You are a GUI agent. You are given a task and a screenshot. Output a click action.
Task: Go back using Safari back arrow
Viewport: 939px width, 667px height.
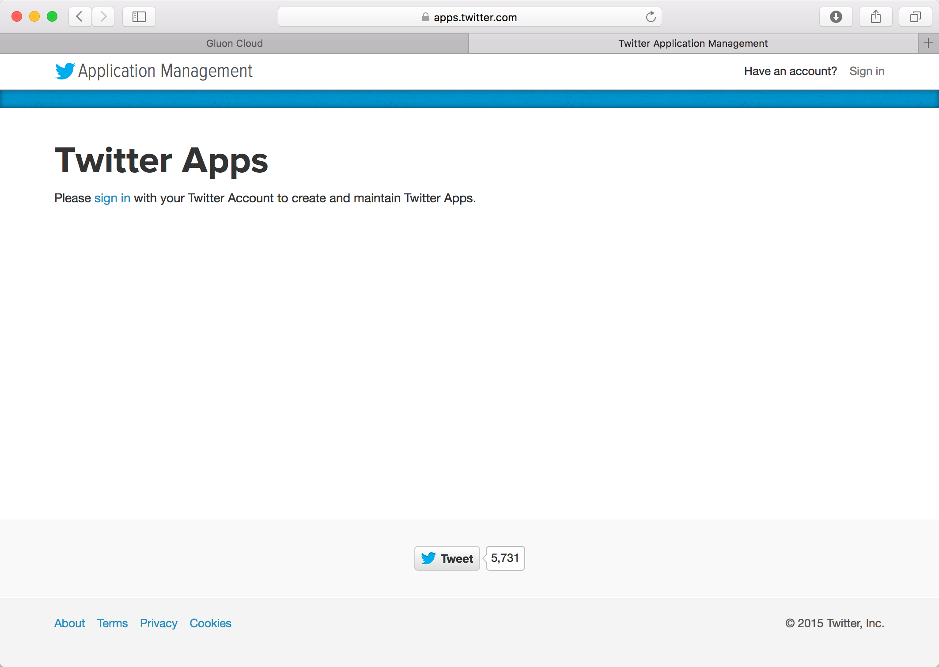coord(80,17)
